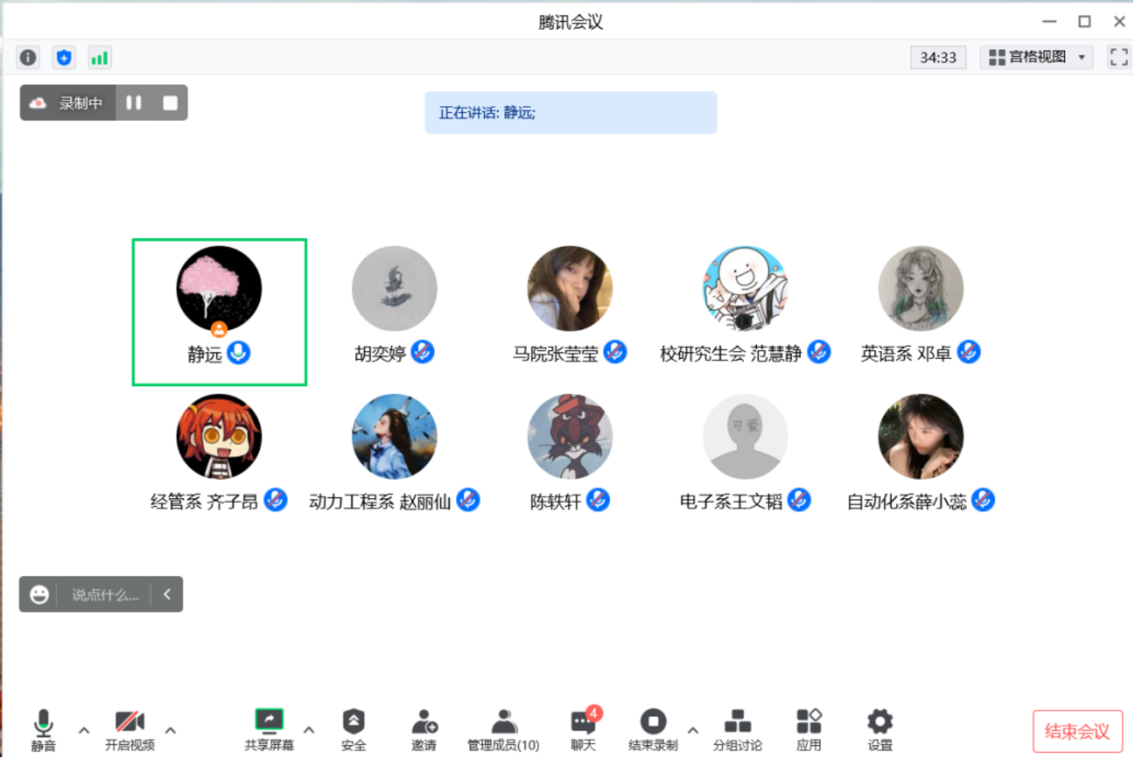
Task: Stop recording with the square button
Action: [x=170, y=102]
